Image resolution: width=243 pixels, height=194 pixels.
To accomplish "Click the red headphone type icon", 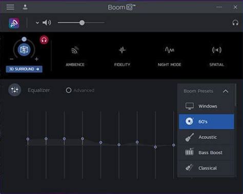I will [x=44, y=40].
